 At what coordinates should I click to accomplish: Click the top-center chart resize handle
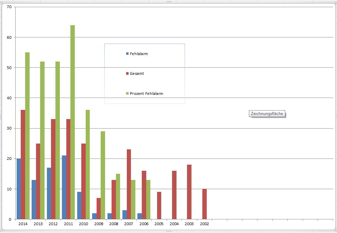[x=169, y=2]
